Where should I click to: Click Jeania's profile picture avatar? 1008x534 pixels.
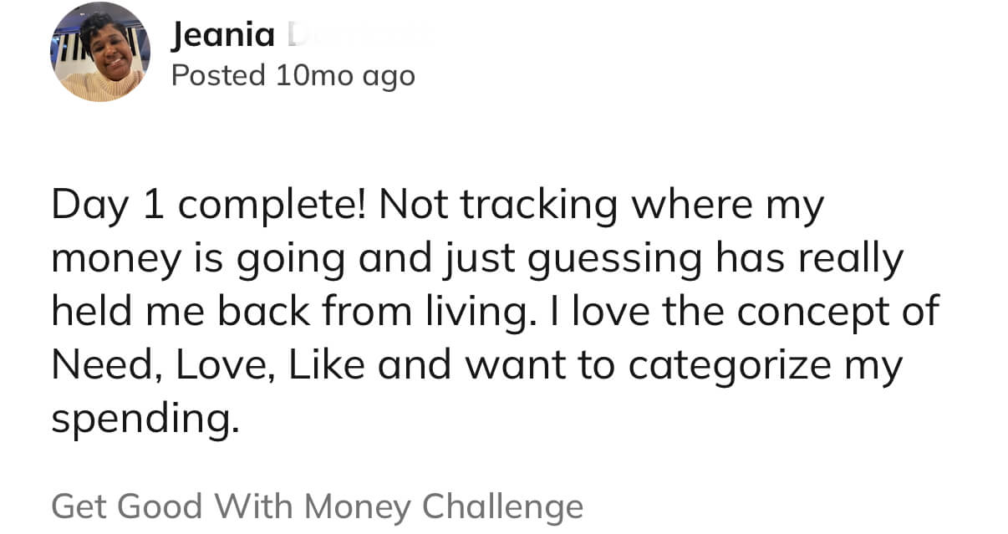pos(99,53)
